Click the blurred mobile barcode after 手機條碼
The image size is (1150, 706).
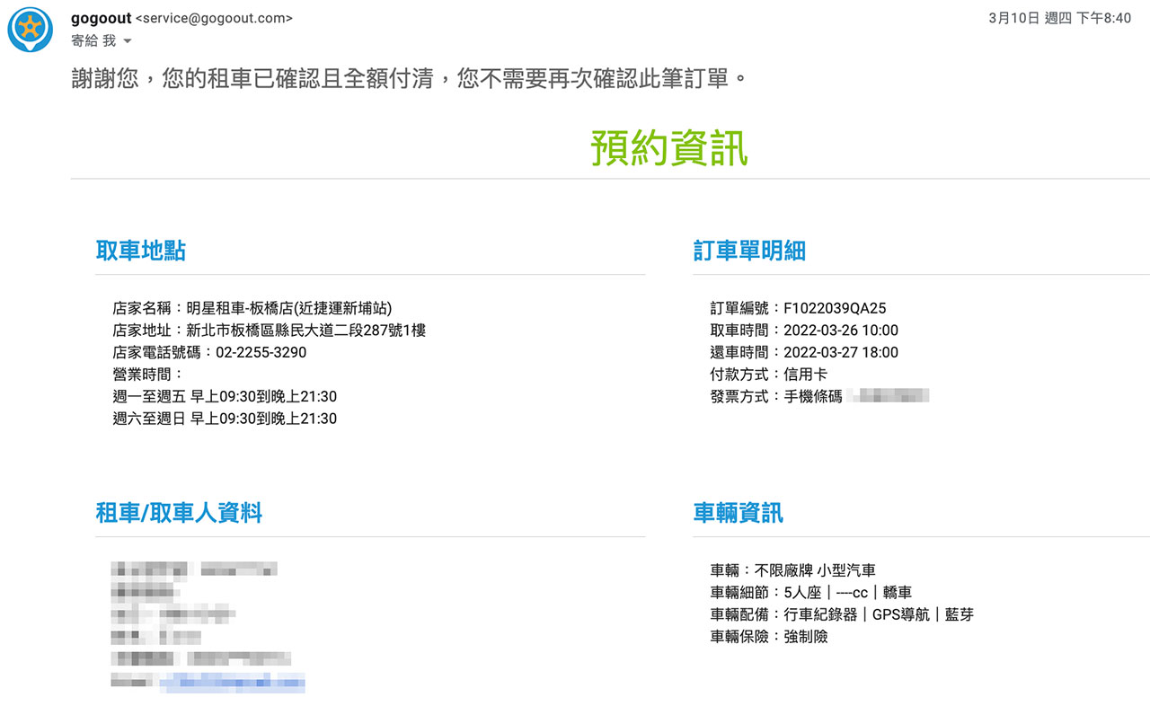(889, 396)
